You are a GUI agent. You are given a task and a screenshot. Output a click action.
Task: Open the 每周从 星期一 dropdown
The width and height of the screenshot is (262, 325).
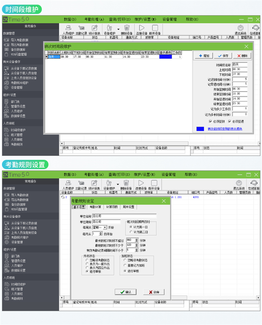click(x=105, y=228)
